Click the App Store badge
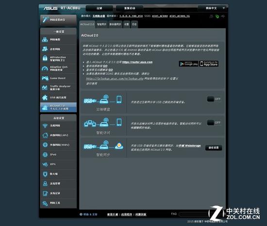 click(209, 64)
